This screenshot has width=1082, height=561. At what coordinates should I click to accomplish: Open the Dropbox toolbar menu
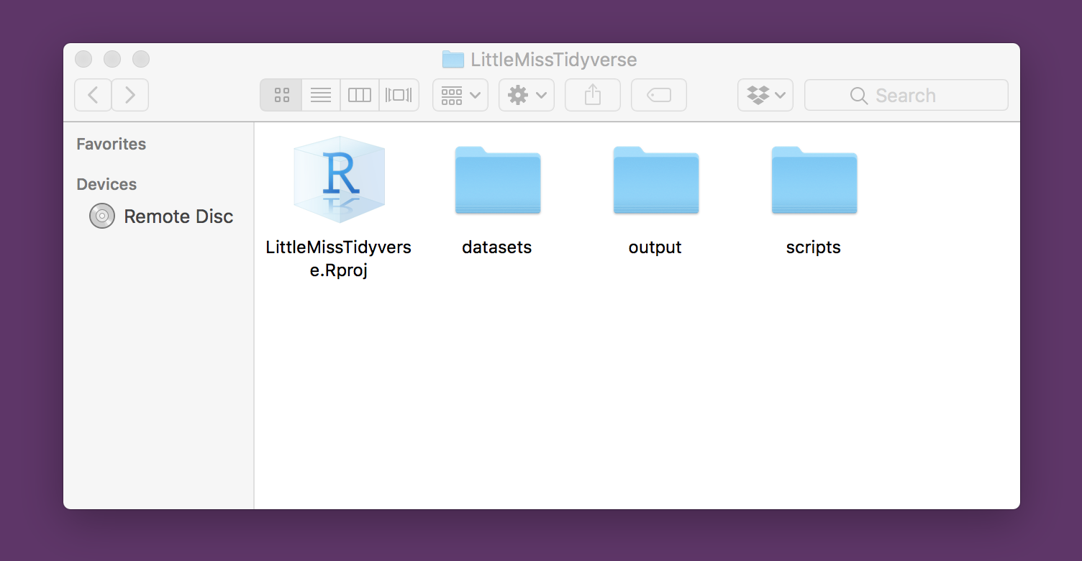click(x=765, y=95)
